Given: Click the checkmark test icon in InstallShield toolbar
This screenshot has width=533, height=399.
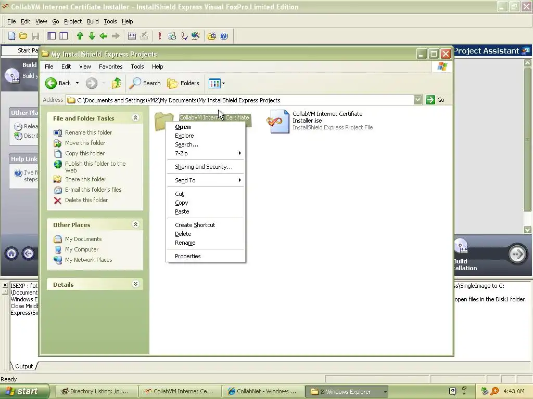Looking at the screenshot, I should click(184, 36).
